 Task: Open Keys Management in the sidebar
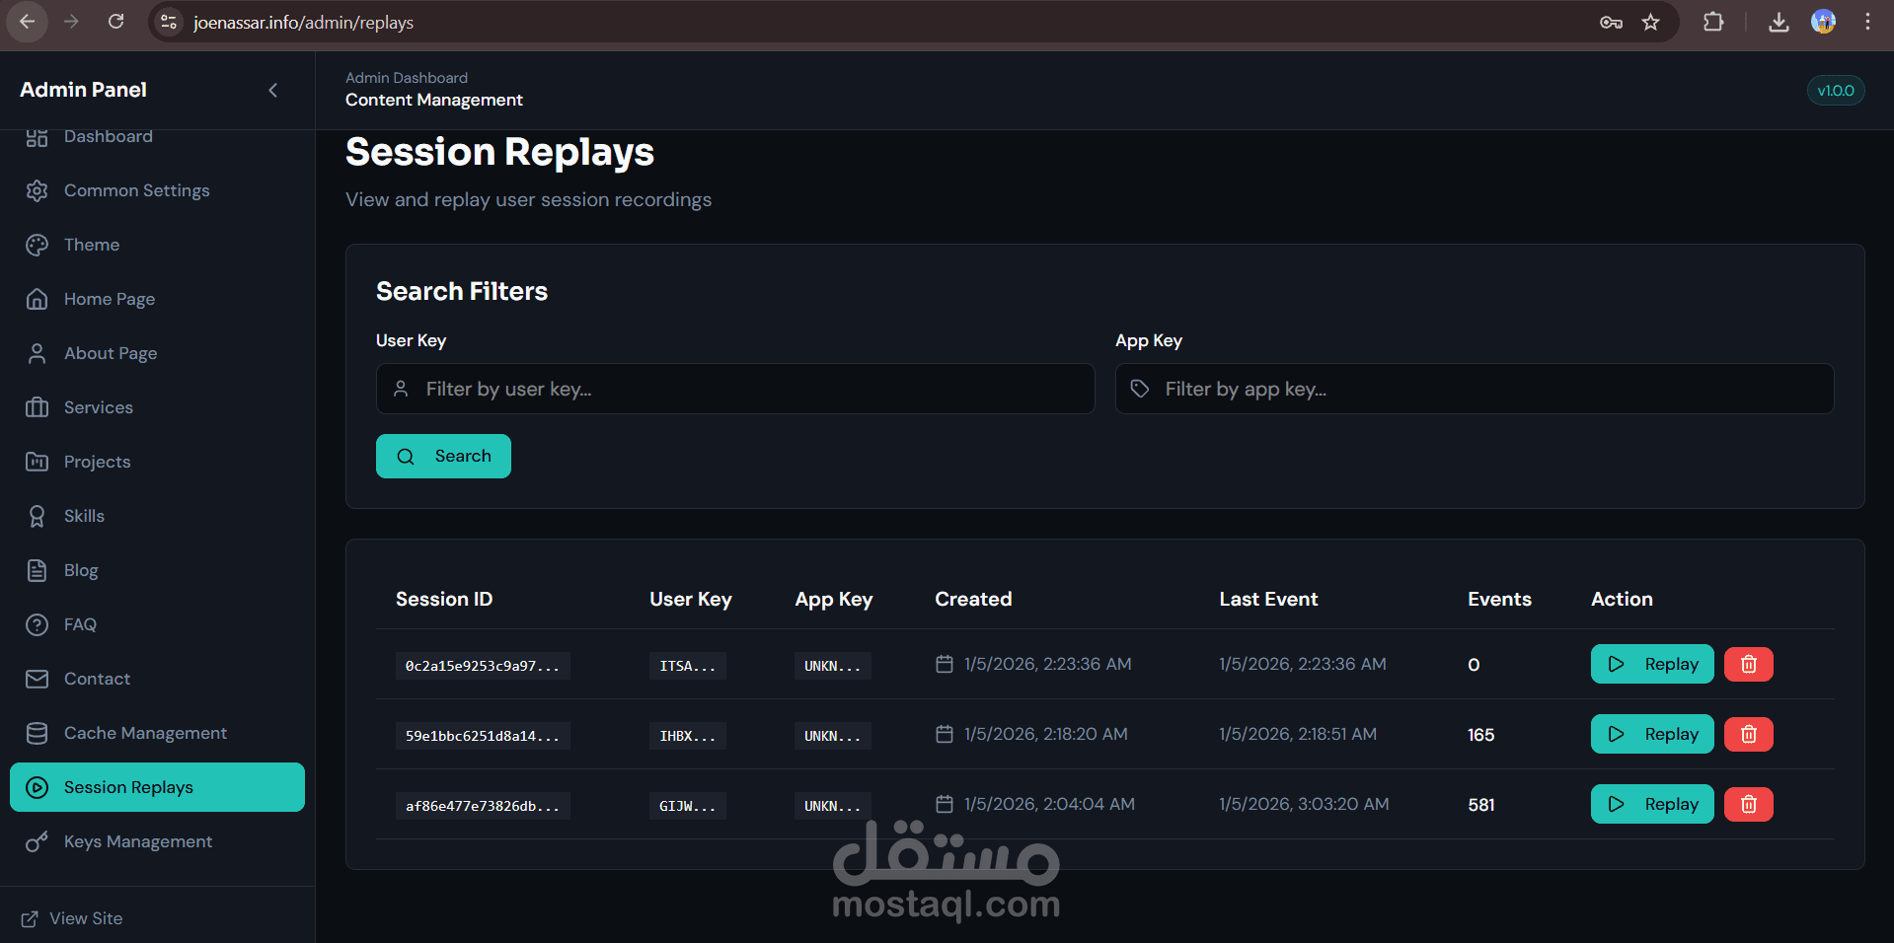[157, 841]
